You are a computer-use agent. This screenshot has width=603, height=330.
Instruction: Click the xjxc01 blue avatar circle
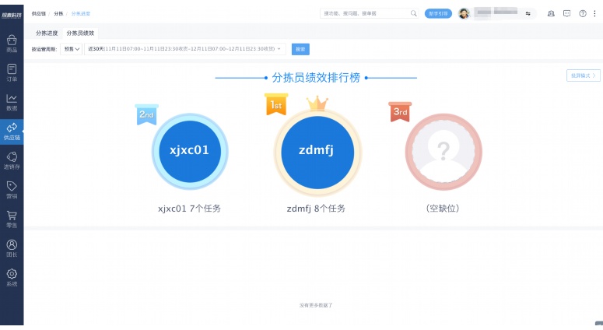pos(190,151)
